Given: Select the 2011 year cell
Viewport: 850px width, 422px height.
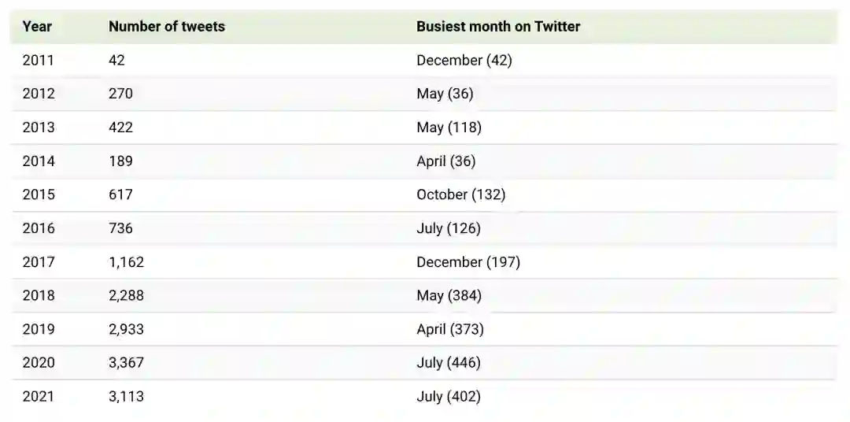Looking at the screenshot, I should coord(39,60).
